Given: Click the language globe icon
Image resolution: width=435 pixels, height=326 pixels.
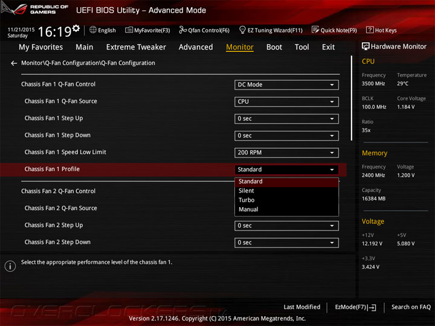Looking at the screenshot, I should 93,30.
